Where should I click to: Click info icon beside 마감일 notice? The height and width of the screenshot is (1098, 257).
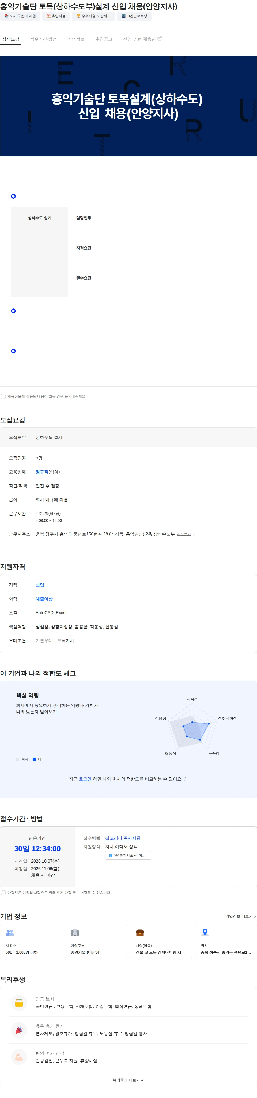(3, 892)
